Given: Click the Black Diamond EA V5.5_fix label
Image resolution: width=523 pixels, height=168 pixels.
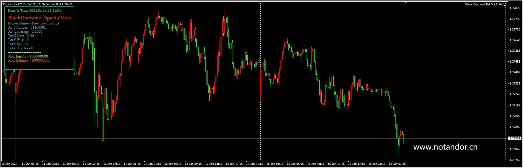Looking at the screenshot, I should coord(484,4).
